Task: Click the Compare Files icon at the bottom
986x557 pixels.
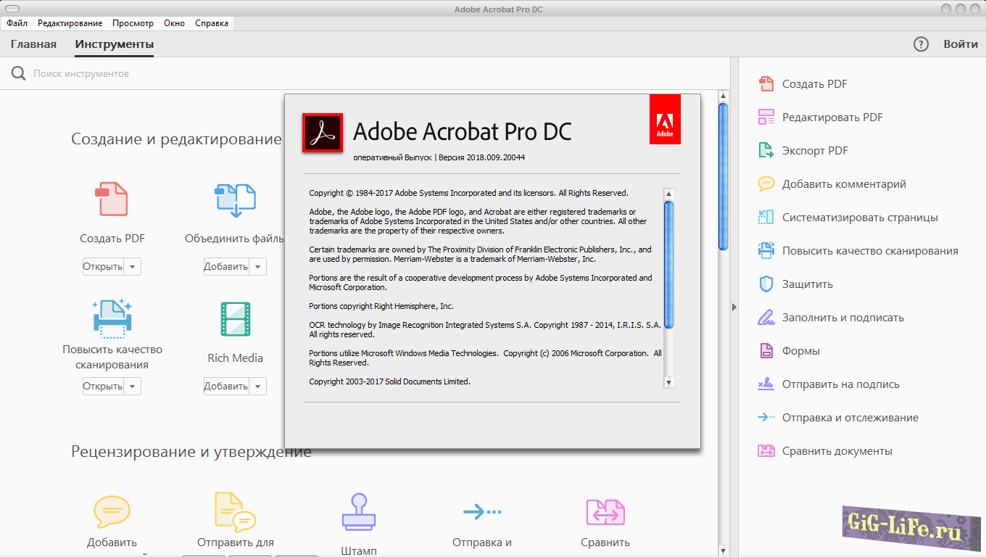Action: (x=605, y=512)
